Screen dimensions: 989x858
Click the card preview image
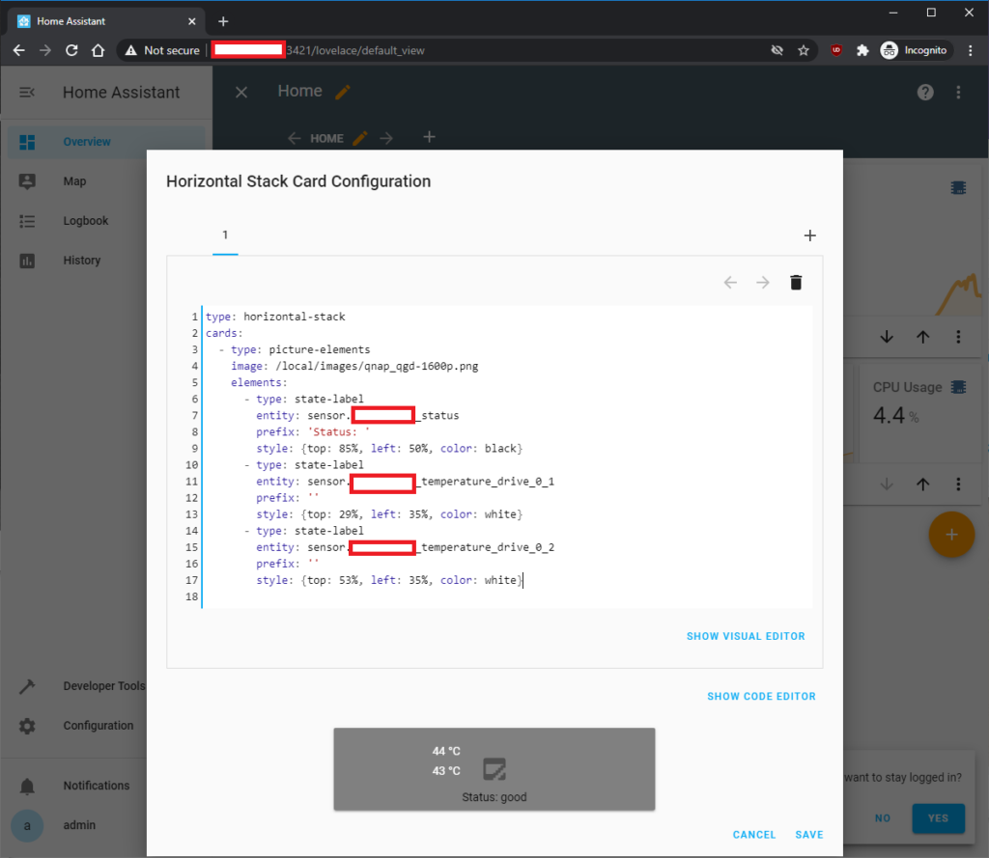[494, 770]
